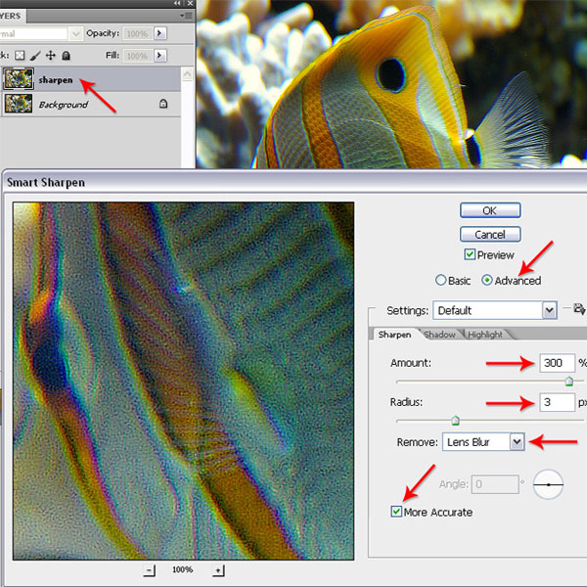Select the sharpen layer thumbnail
587x587 pixels.
pyautogui.click(x=19, y=78)
